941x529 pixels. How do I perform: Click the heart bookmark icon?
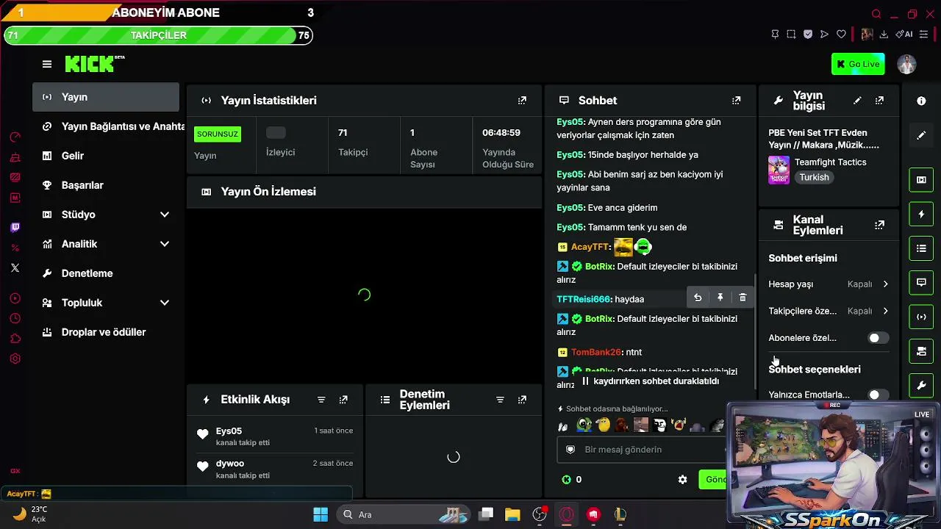tap(841, 35)
